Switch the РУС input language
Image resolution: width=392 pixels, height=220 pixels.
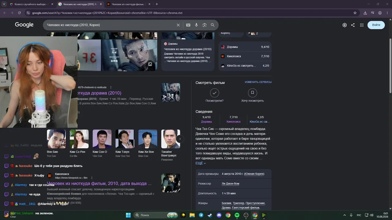pos(359,215)
